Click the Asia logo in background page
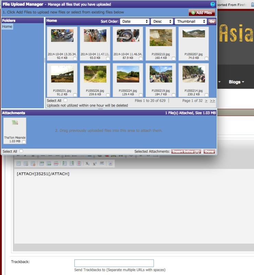254x275 pixels. 236,33
